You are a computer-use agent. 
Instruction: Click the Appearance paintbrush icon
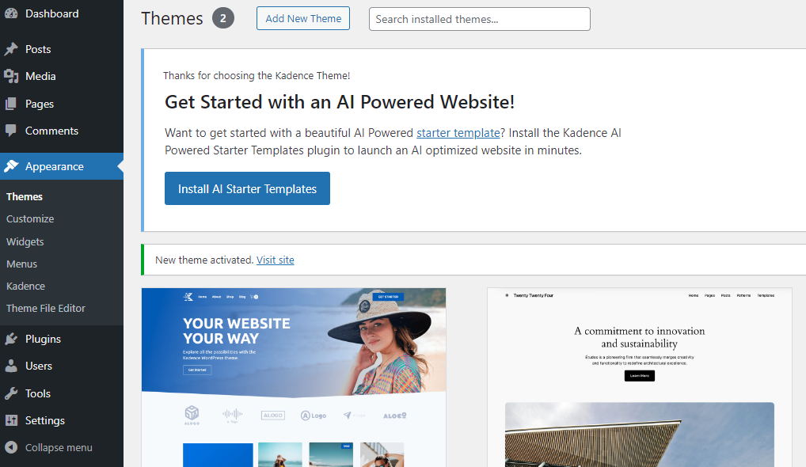11,166
